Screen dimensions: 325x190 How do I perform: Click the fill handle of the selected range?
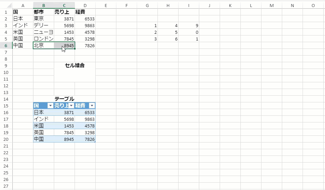75,49
